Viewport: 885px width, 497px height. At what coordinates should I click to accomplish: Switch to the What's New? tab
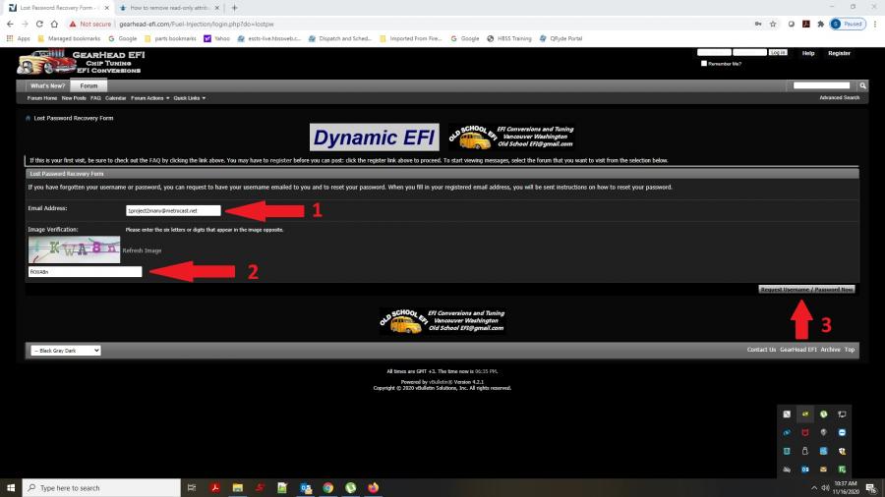point(46,86)
